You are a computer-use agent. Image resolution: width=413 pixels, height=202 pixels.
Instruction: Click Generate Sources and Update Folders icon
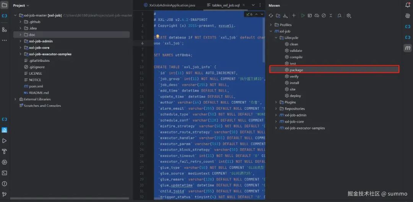pos(278,16)
